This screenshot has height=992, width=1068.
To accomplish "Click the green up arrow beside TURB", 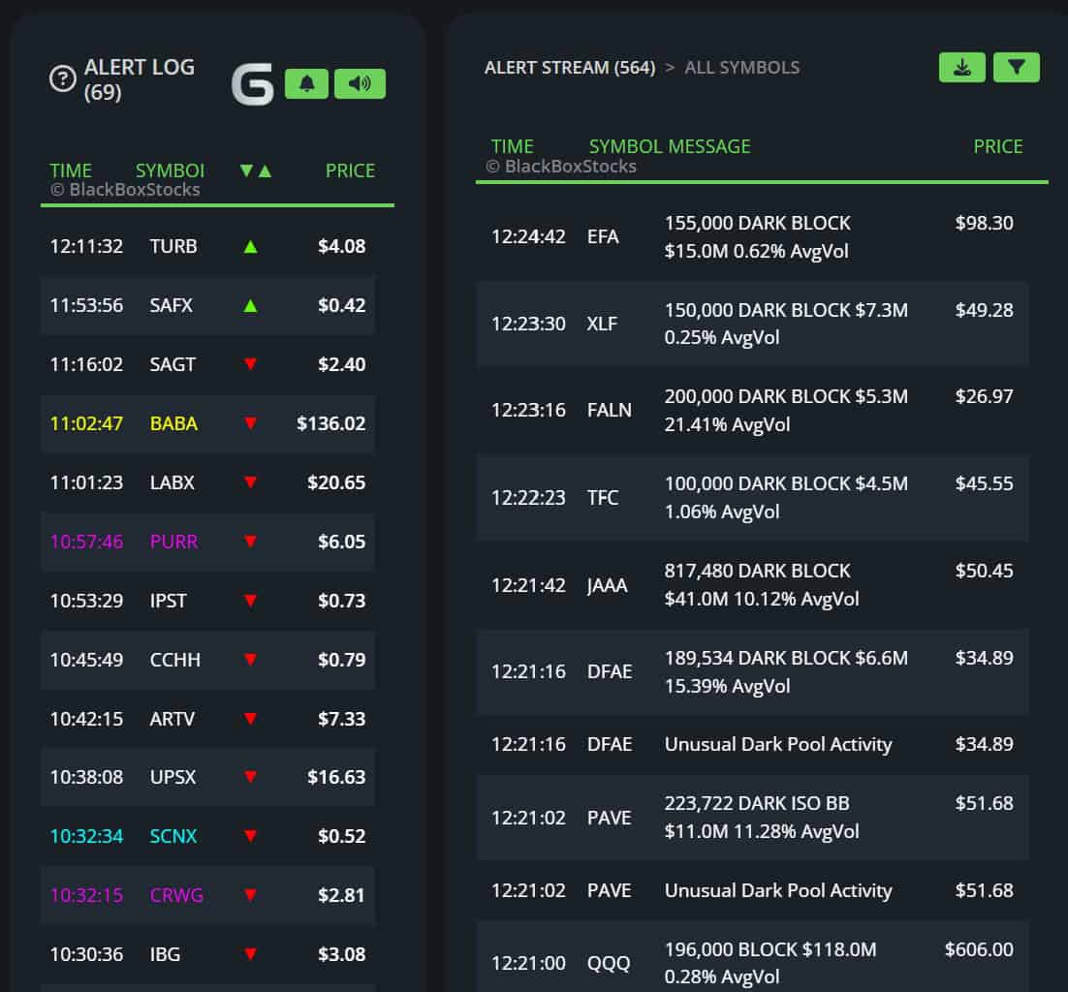I will click(251, 246).
